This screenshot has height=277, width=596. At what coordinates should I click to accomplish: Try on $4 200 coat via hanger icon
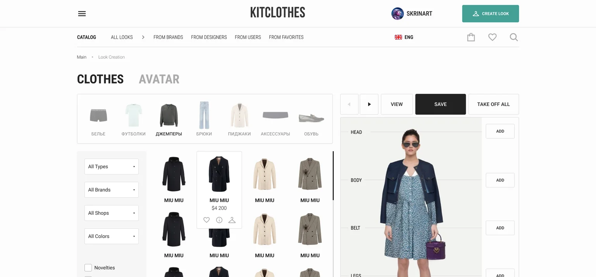coord(232,220)
